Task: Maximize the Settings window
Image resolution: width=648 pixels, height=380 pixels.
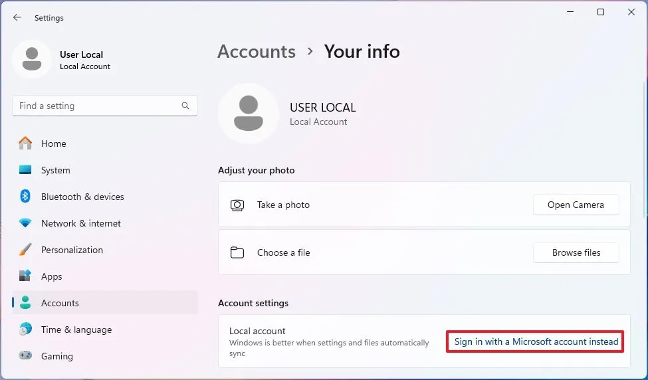Action: pos(601,12)
